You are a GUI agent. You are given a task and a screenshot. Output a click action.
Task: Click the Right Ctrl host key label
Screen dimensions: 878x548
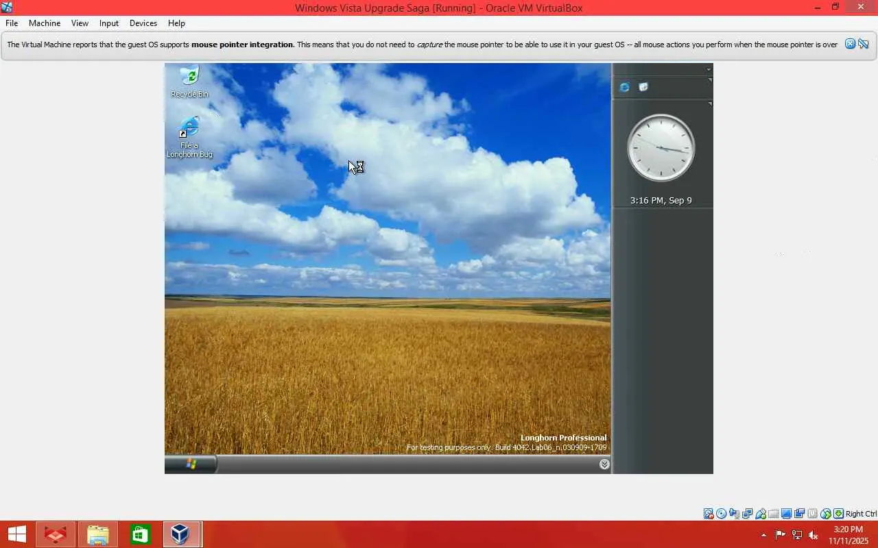(x=861, y=514)
